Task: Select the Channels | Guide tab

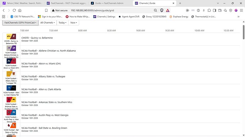Action: point(154,3)
